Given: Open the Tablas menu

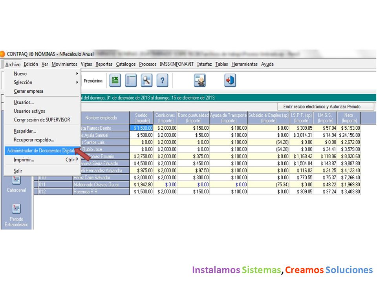Looking at the screenshot, I should 221,64.
